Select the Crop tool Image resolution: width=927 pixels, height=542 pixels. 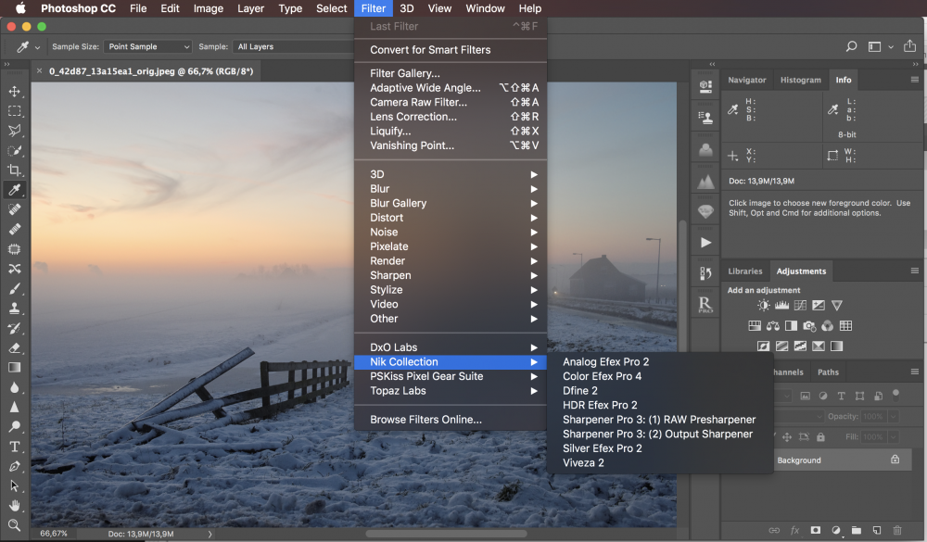[15, 170]
